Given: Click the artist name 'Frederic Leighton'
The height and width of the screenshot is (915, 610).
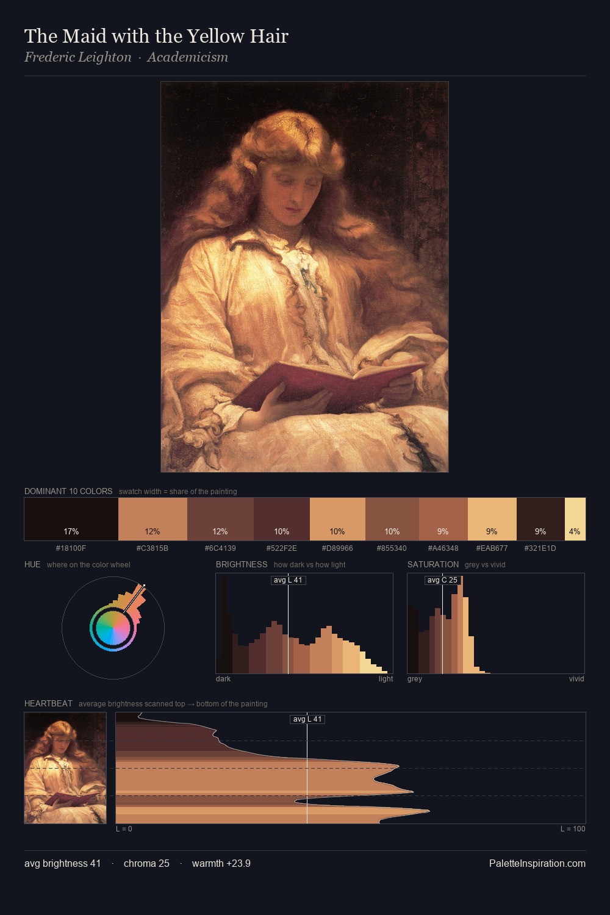Looking at the screenshot, I should [x=78, y=57].
